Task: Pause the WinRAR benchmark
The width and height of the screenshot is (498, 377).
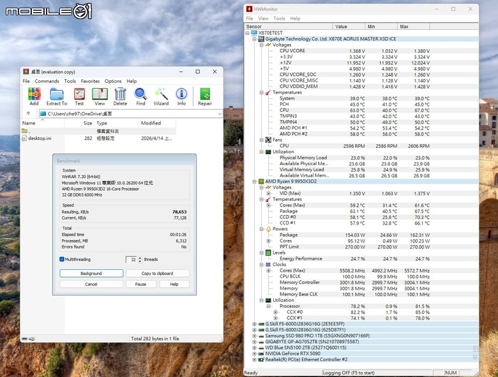Action: point(140,284)
